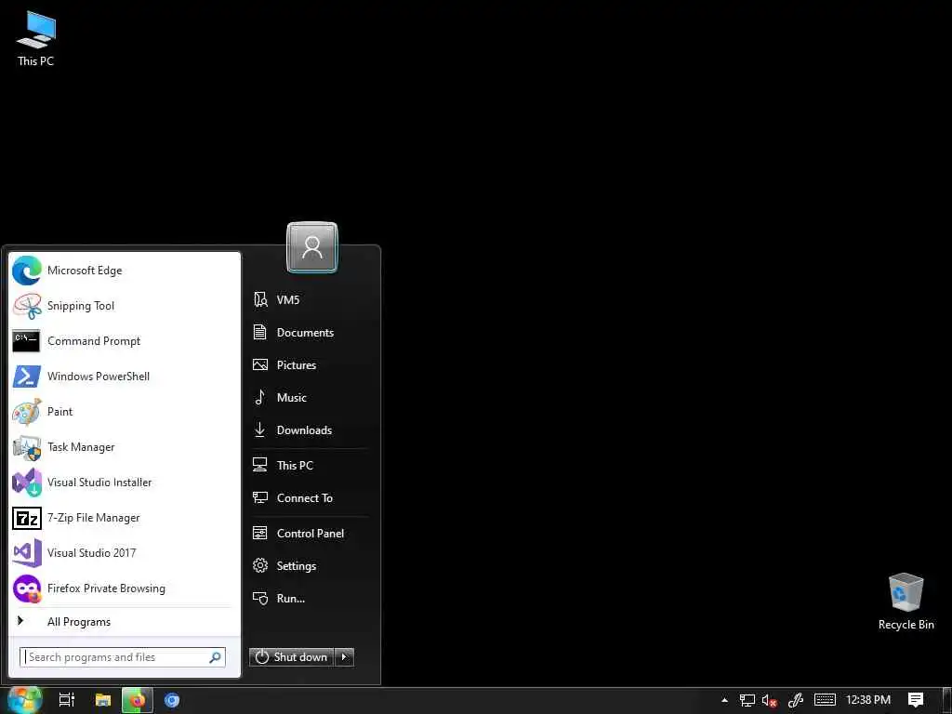Screen dimensions: 952x714
Task: Select Connect To in the Start menu
Action: 310,498
